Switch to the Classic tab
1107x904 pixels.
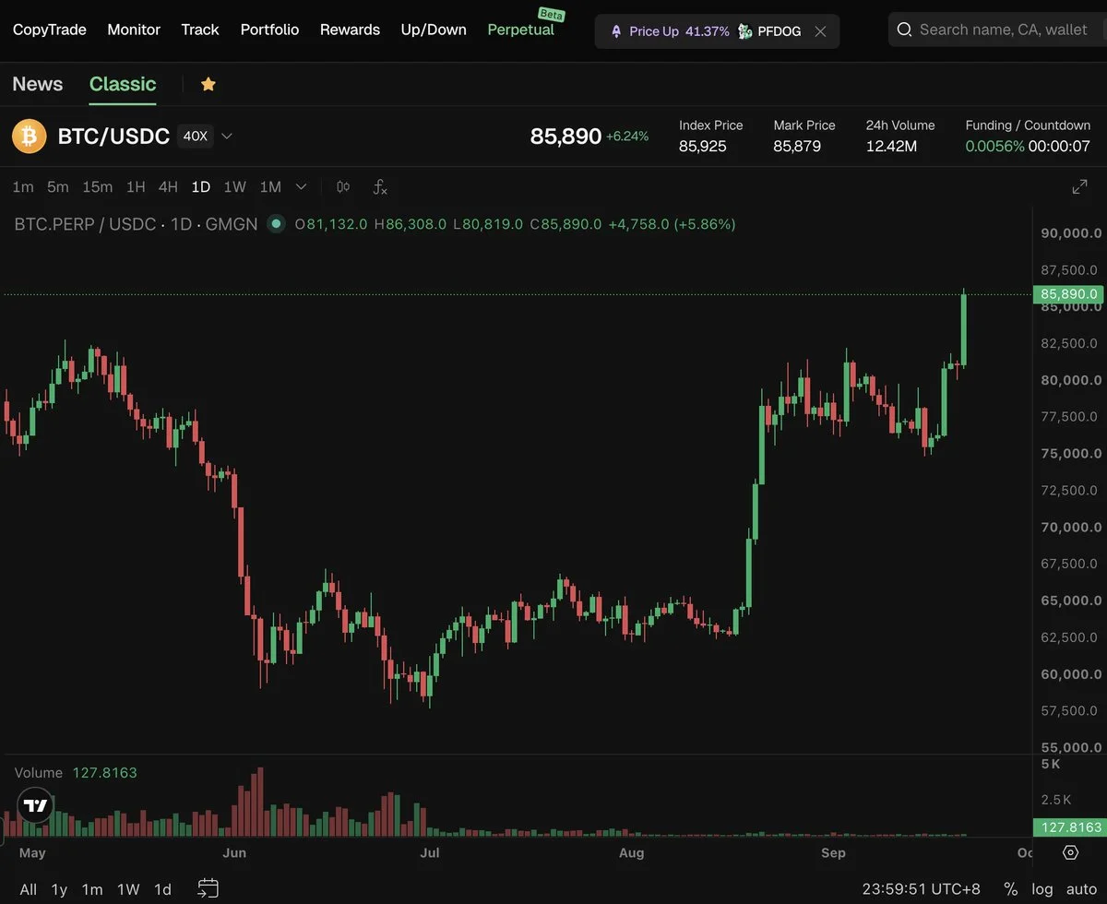coord(123,84)
